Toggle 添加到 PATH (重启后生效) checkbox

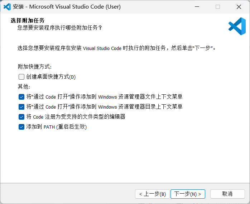(x=21, y=127)
